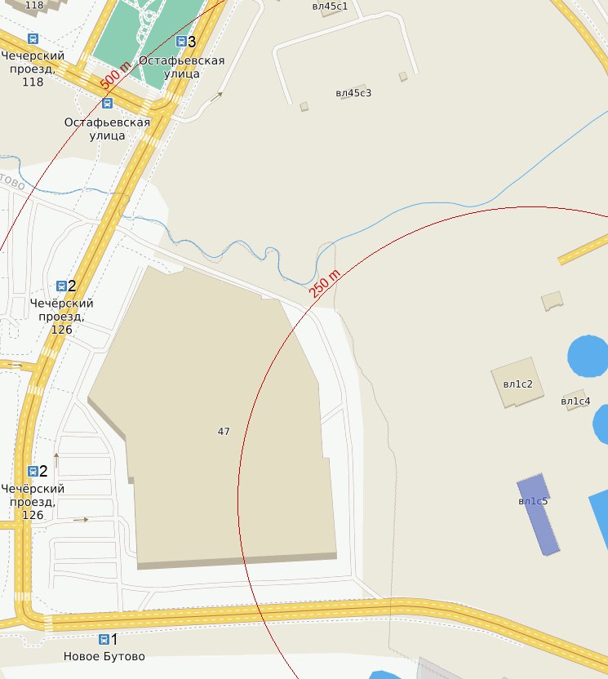Screen dimensions: 608x679
Task: Click small unlabeled building near short yellow road
Action: (553, 300)
